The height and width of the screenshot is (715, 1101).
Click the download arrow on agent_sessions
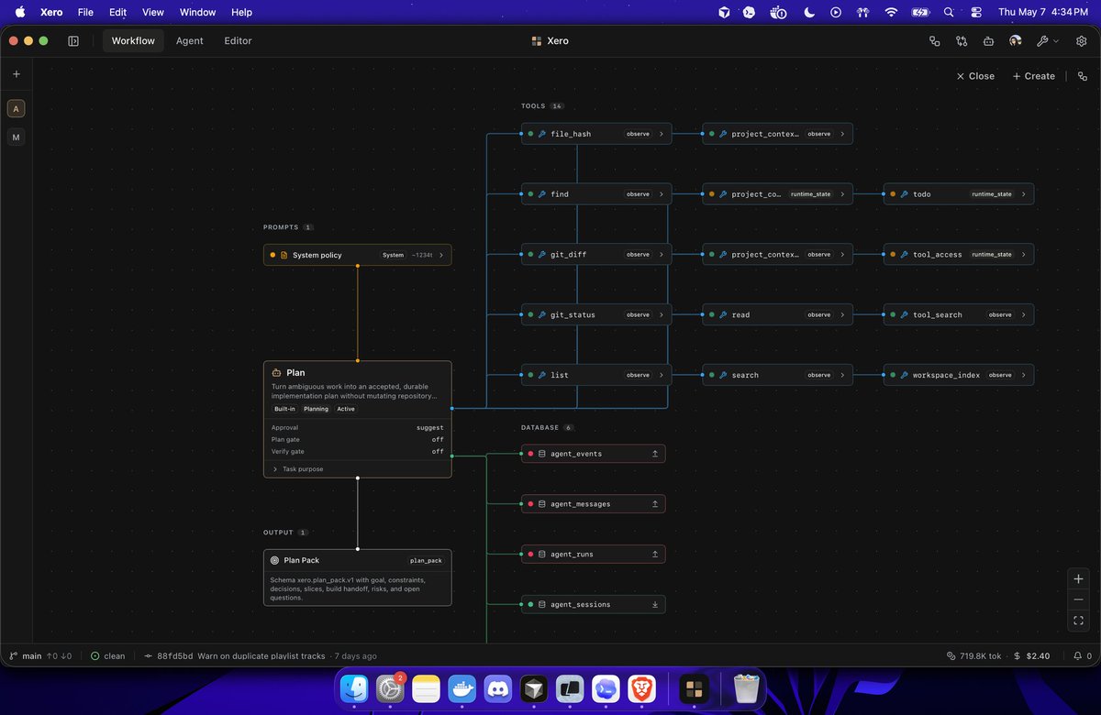tap(655, 605)
